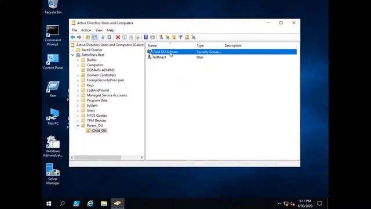The image size is (371, 209).
Task: Select Program Data in the tree
Action: 97,100
